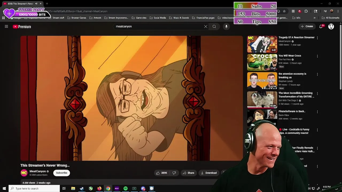Open You Will Wear Crocs thumbnail

262,62
